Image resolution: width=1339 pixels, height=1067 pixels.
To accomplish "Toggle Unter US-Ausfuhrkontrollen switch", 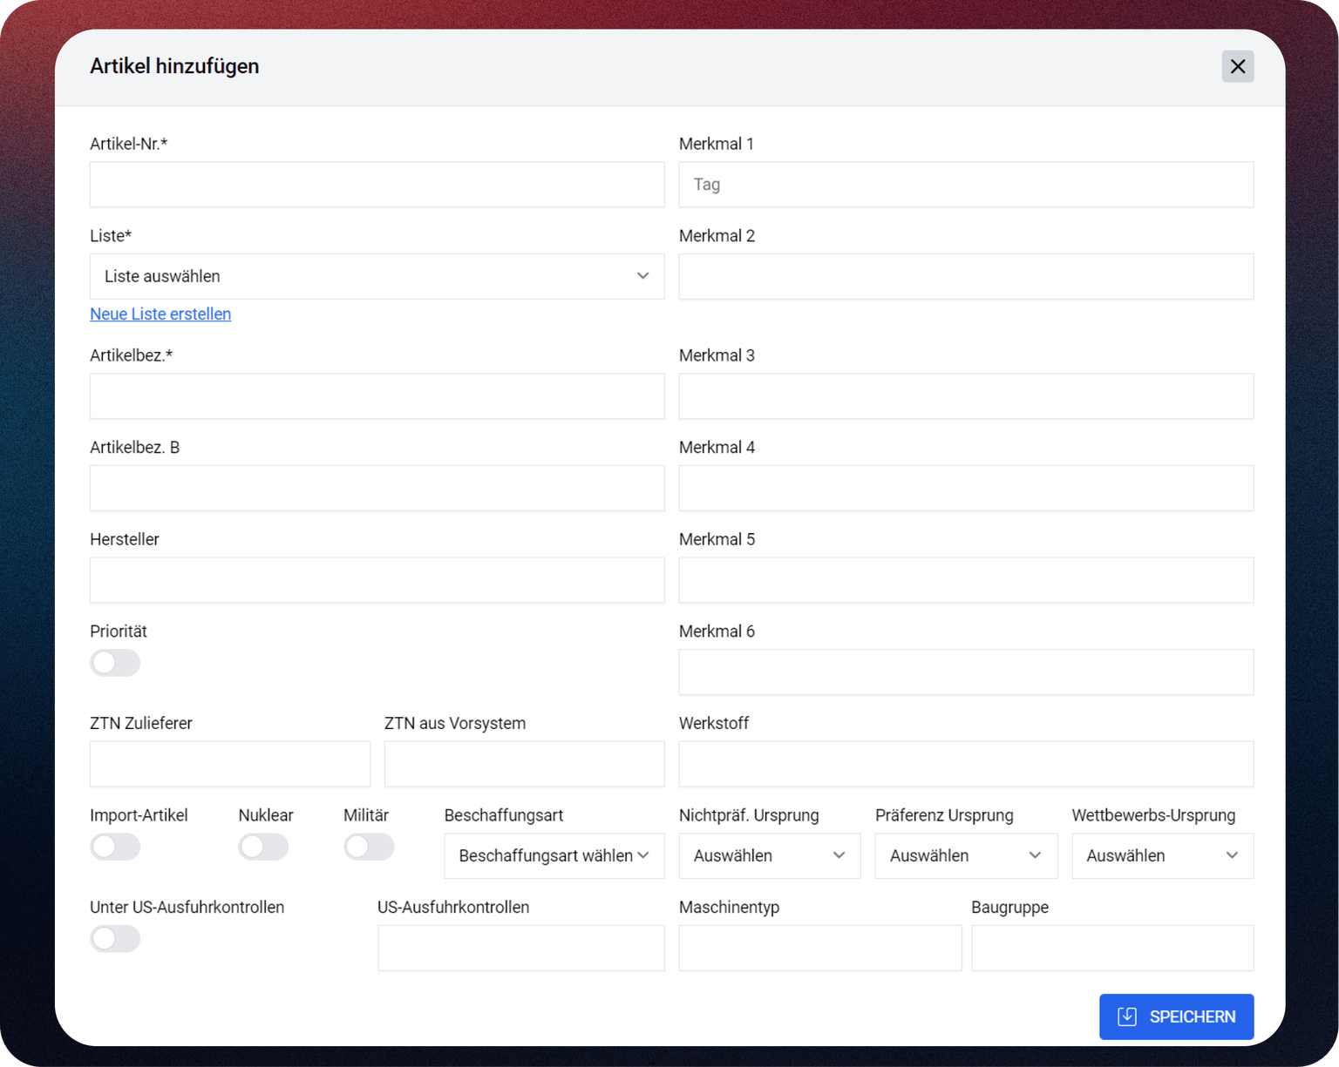I will point(115,939).
